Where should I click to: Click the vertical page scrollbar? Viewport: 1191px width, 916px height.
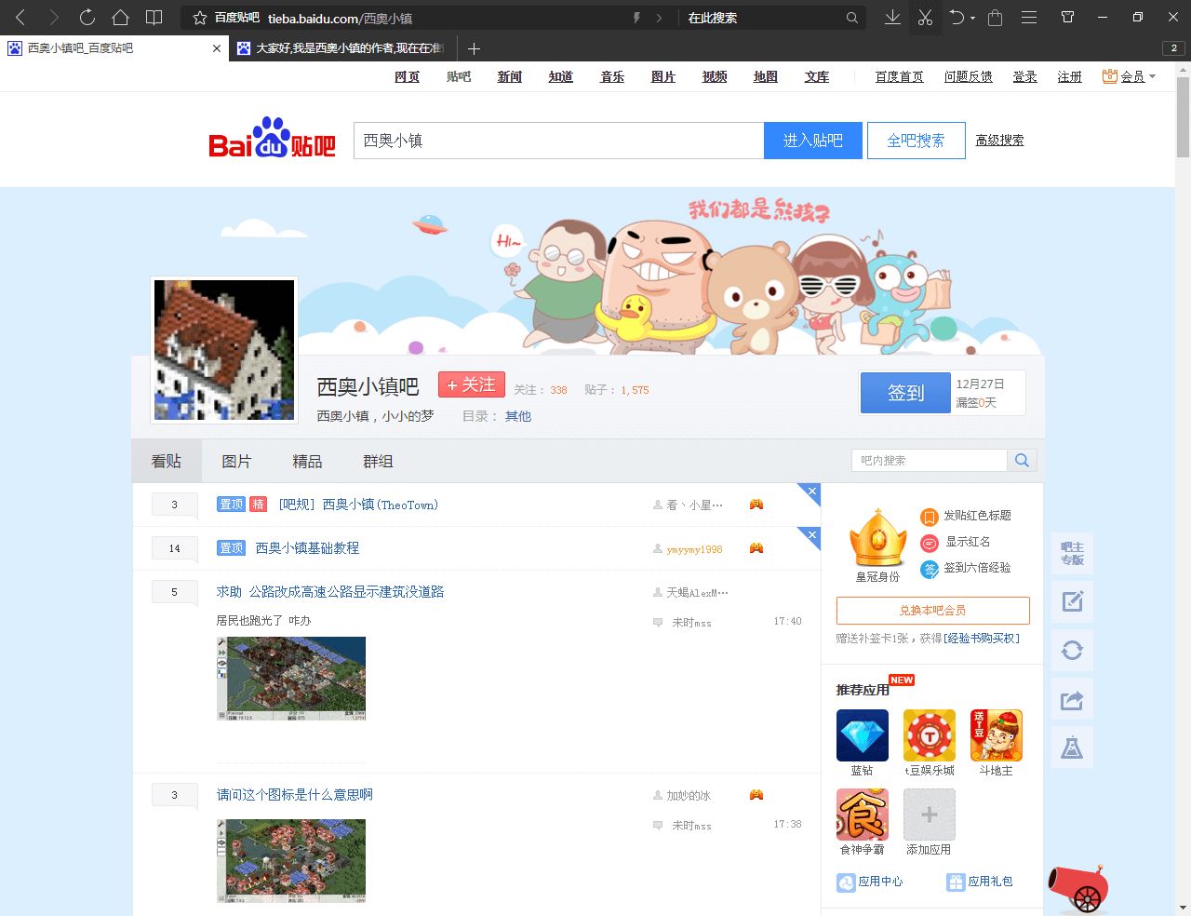tap(1183, 121)
